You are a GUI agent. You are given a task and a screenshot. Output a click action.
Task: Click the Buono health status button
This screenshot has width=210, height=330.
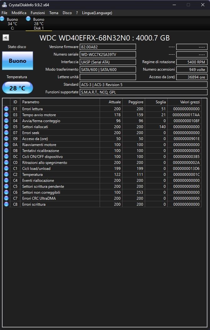(x=18, y=61)
